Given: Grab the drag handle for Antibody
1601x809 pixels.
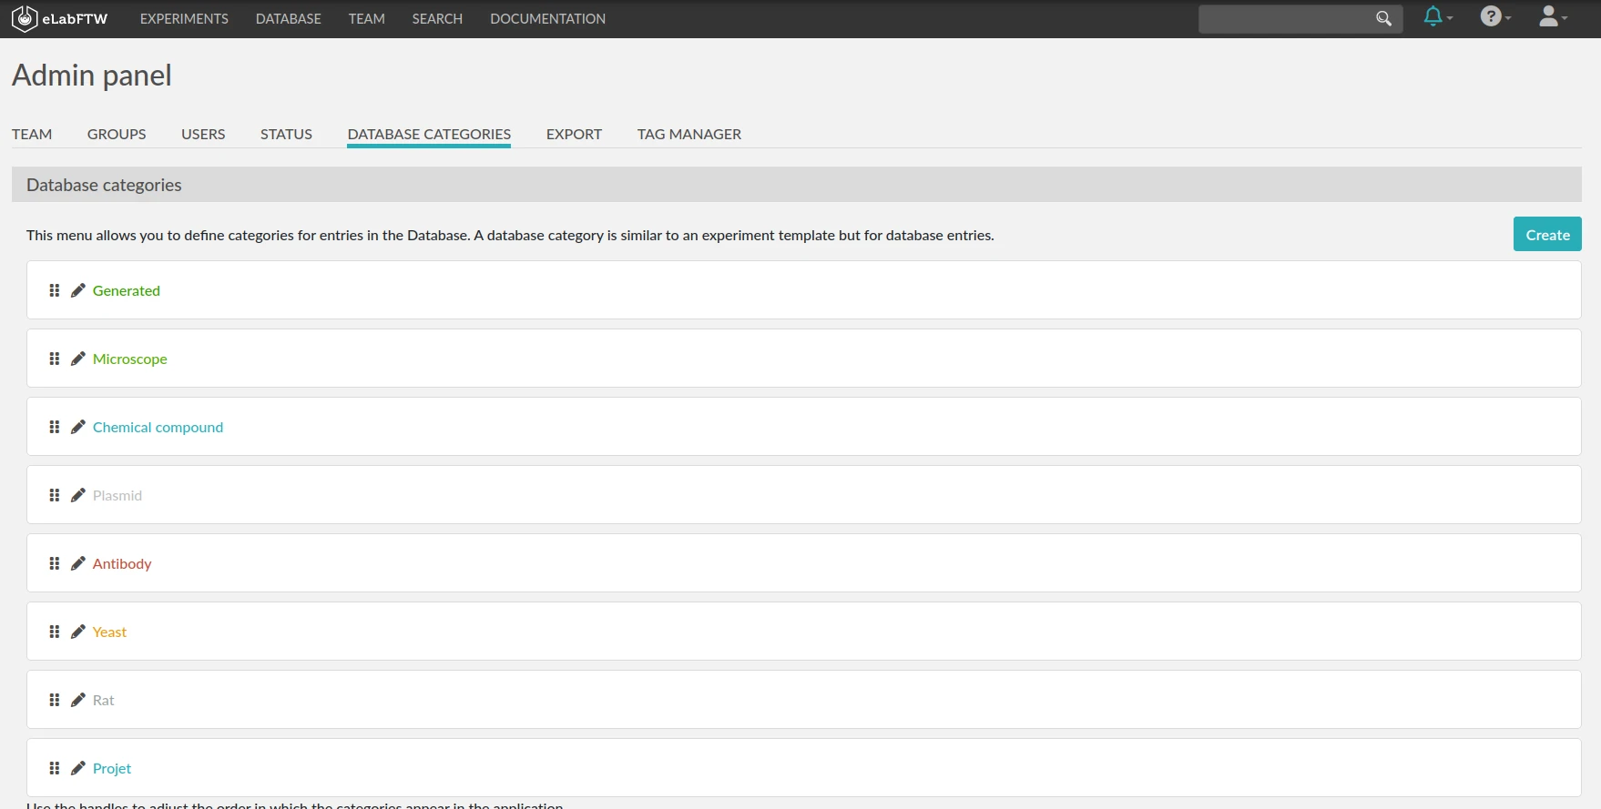Looking at the screenshot, I should point(55,563).
